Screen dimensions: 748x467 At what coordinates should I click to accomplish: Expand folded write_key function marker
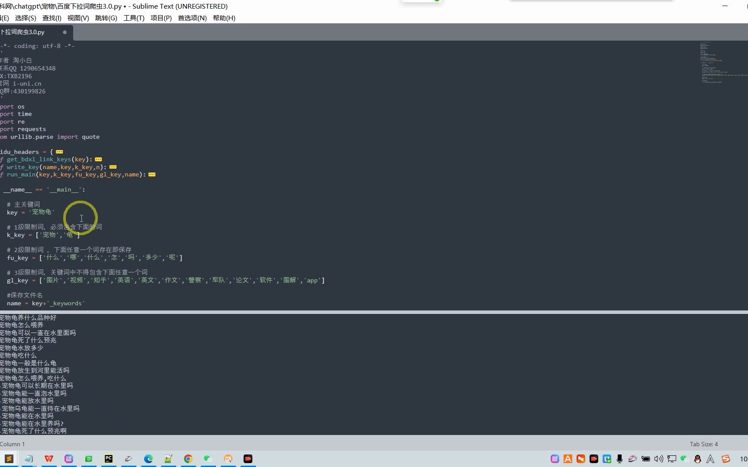click(x=113, y=167)
